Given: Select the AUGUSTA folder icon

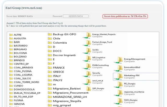Looking at the screenshot, I should [11, 38].
